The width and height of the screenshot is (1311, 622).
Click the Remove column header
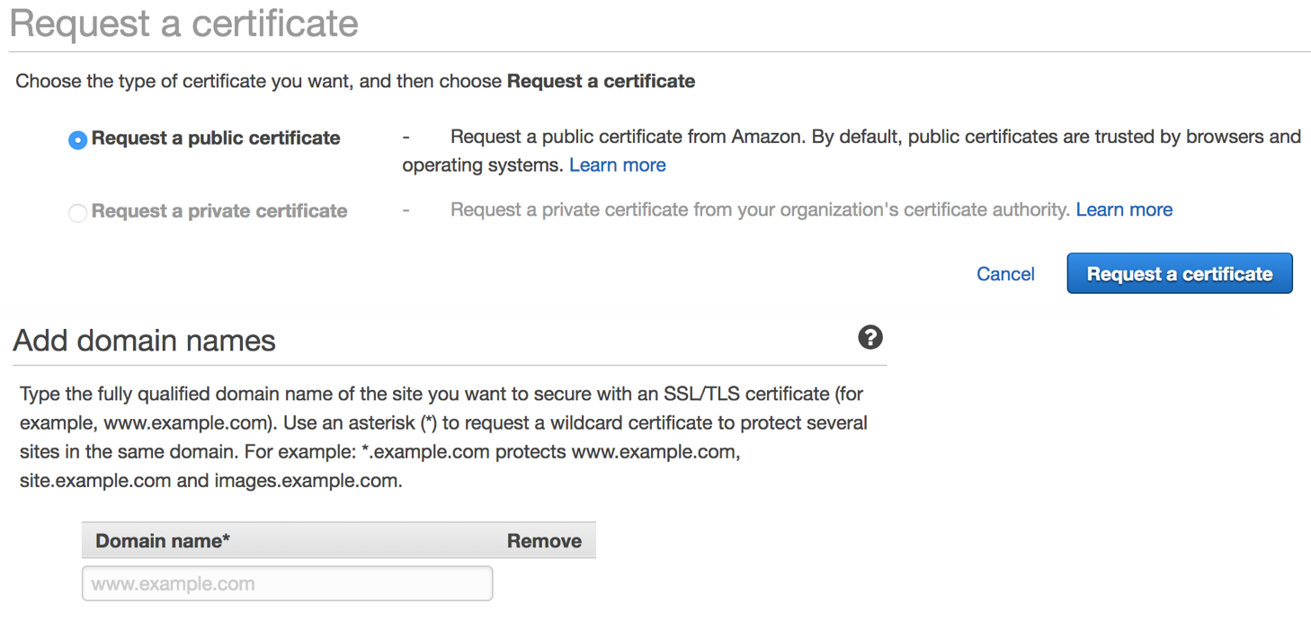[544, 540]
